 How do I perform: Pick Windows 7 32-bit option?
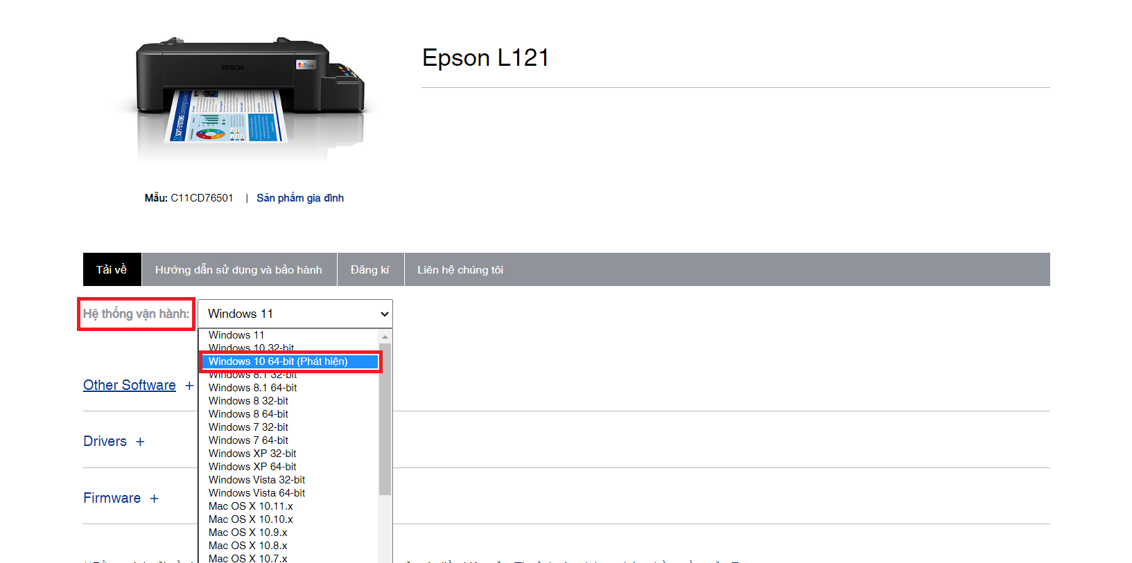(288, 427)
